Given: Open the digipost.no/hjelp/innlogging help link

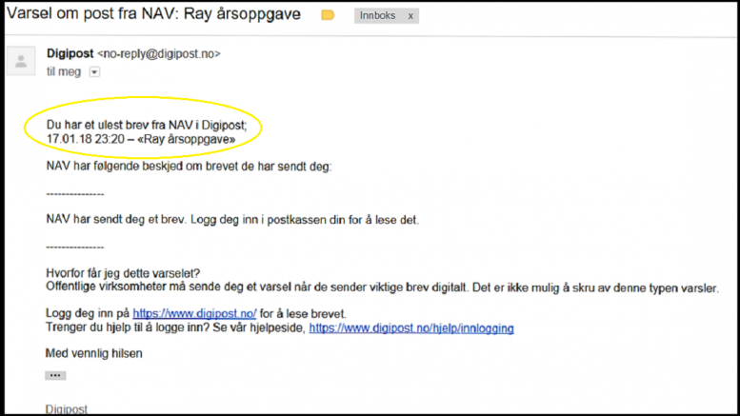Looking at the screenshot, I should click(x=411, y=328).
